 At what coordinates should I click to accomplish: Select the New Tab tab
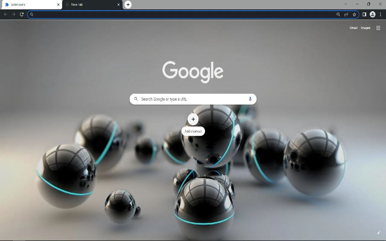point(92,5)
